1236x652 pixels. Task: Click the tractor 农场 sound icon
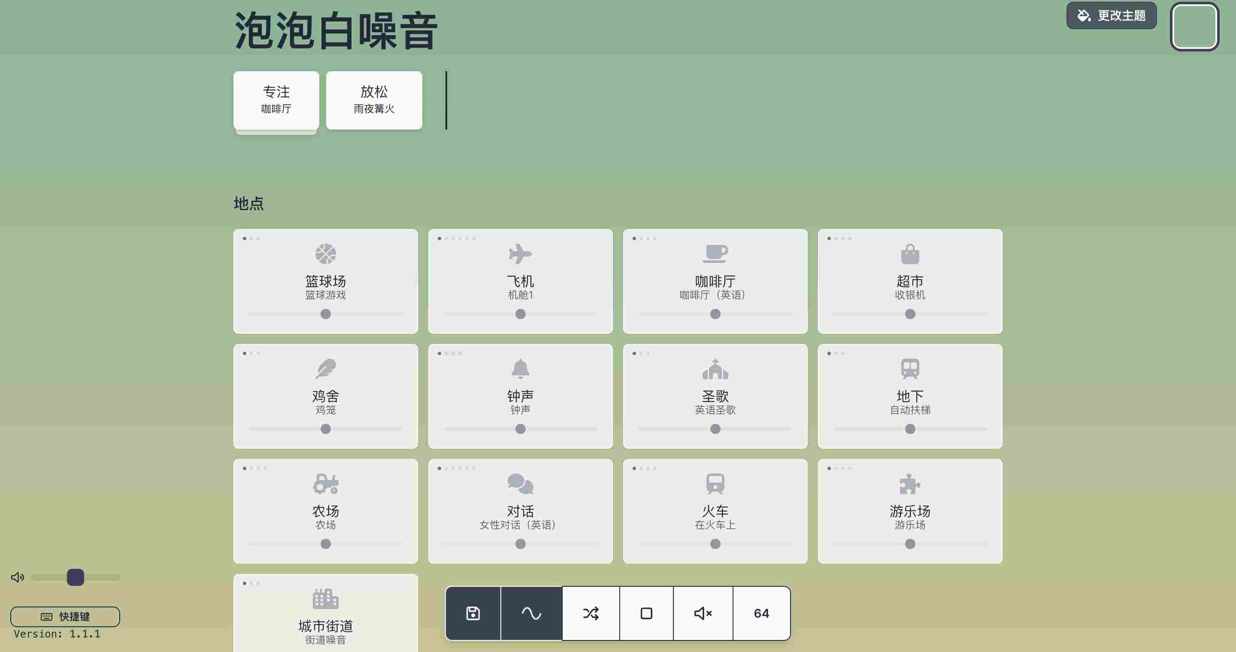click(325, 484)
